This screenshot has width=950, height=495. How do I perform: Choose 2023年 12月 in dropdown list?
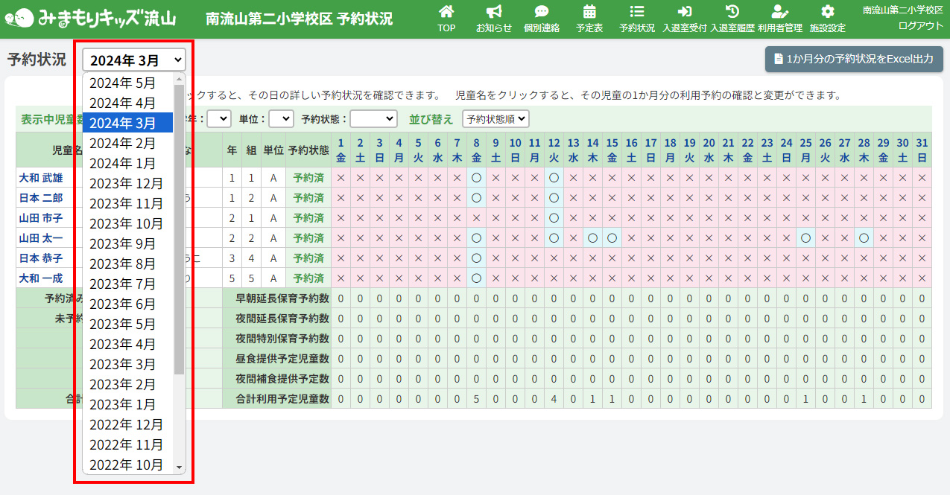click(127, 183)
